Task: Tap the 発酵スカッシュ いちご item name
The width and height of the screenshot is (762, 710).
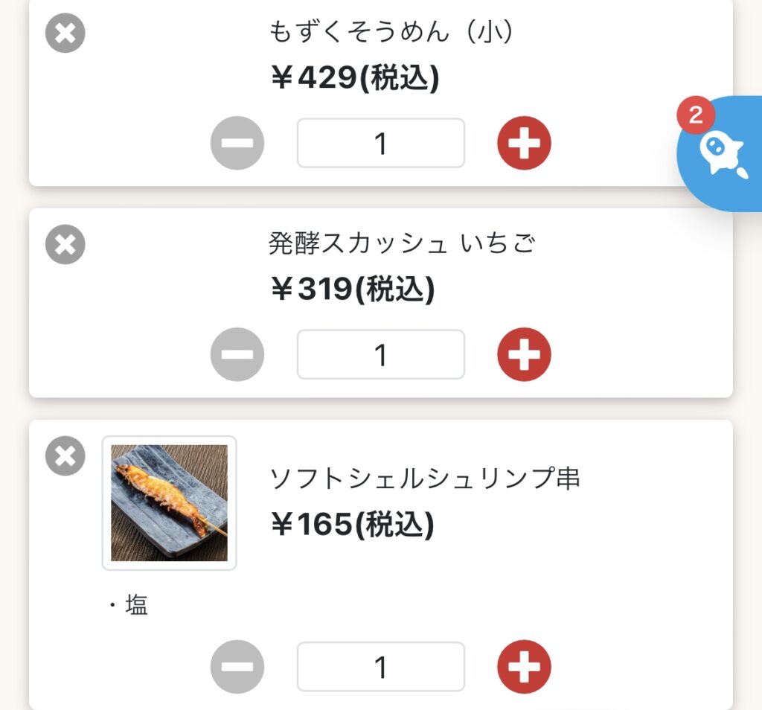Action: (402, 243)
